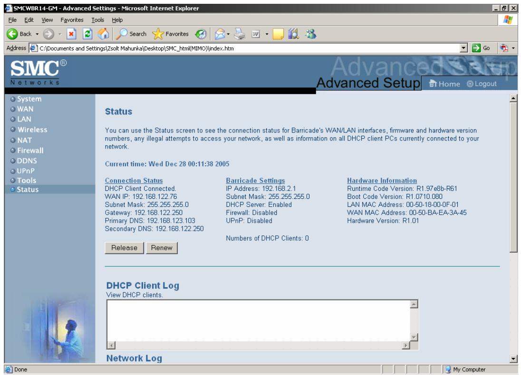Click the My Computer zone icon
This screenshot has height=375, width=521.
click(x=448, y=369)
